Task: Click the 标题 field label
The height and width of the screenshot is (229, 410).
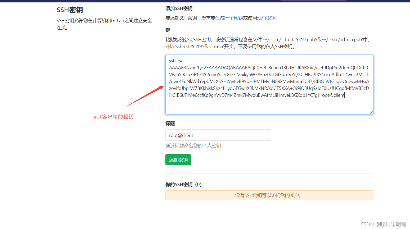Action: point(170,123)
